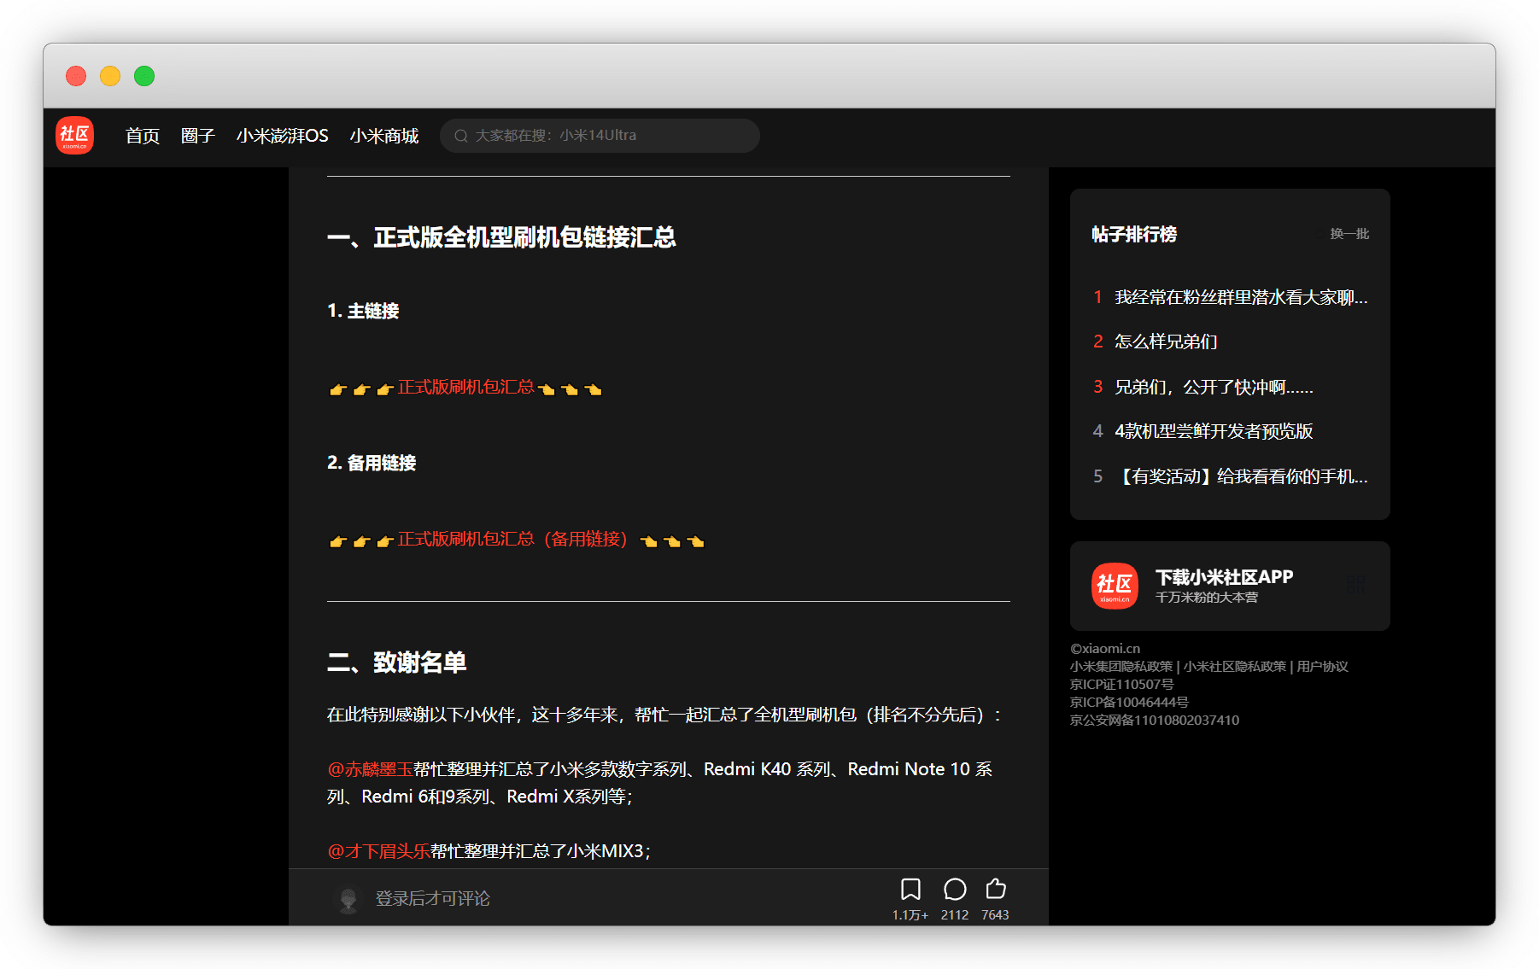Visit the 小米商城 navigation link
The image size is (1539, 969).
pyautogui.click(x=383, y=136)
